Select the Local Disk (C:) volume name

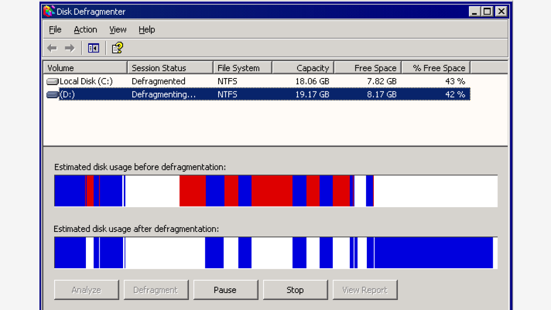[x=86, y=81]
